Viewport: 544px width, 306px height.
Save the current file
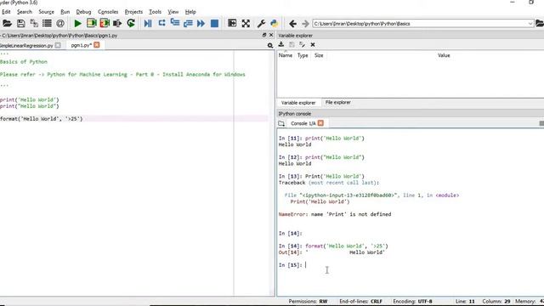(20, 23)
